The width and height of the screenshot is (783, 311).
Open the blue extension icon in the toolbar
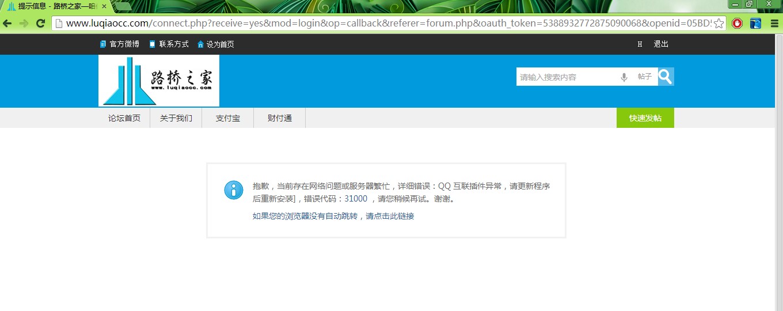coord(756,24)
